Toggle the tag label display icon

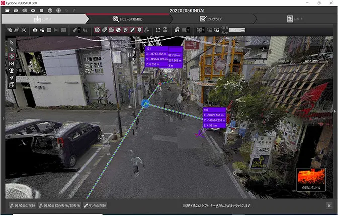[104, 30]
